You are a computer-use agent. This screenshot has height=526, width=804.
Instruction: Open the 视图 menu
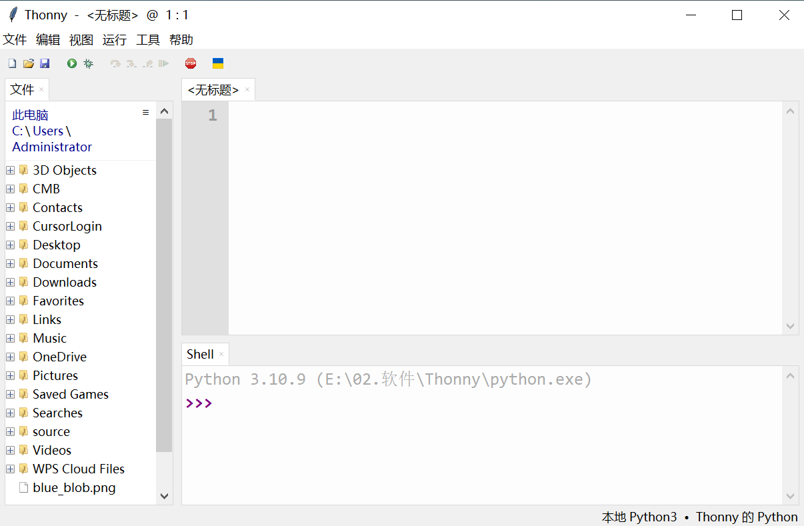[x=81, y=40]
